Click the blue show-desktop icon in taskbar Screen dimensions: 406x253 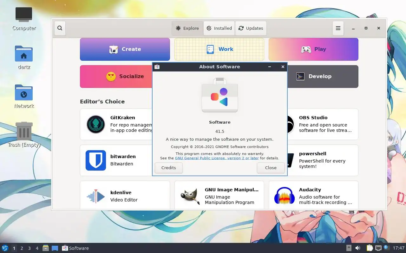point(55,248)
